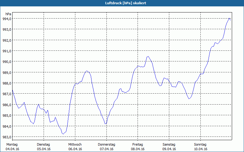Click the 988,0 axis value
This screenshot has width=244, height=152.
7,83
